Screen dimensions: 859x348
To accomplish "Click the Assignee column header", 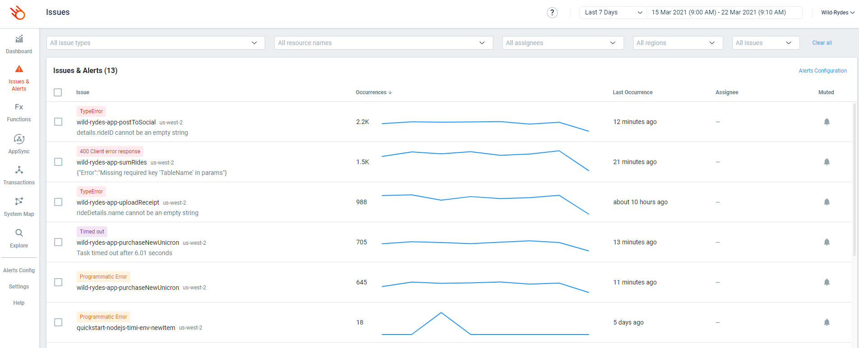I will (727, 92).
